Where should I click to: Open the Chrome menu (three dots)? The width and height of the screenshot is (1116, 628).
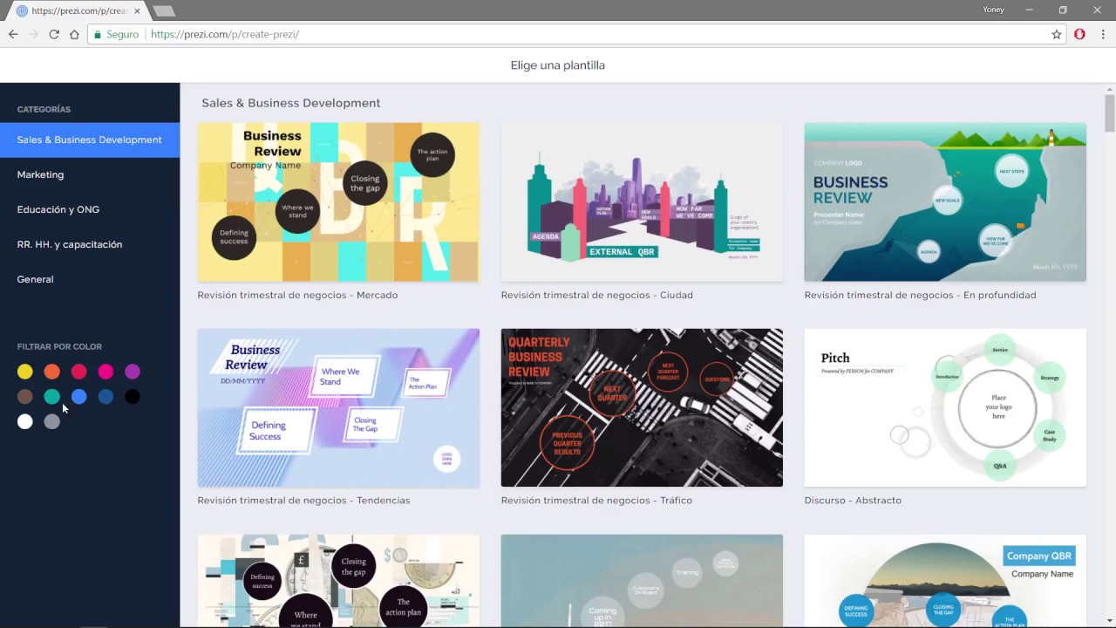tap(1102, 34)
